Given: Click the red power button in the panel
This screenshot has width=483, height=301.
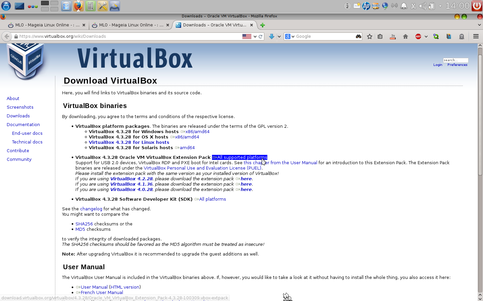Looking at the screenshot, I should point(477,6).
